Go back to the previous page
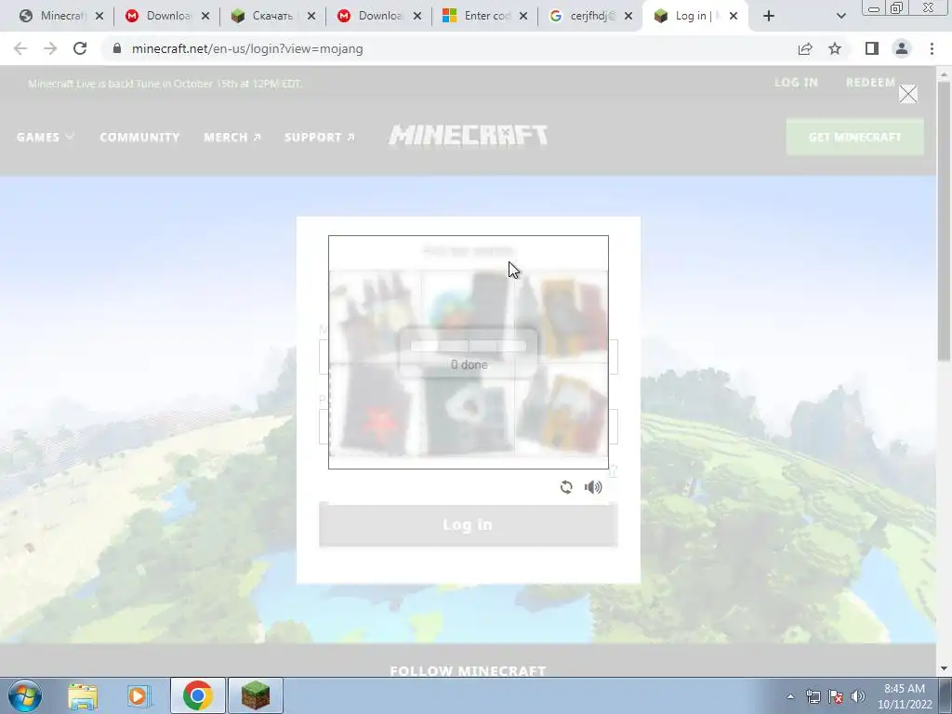This screenshot has height=714, width=952. click(20, 48)
